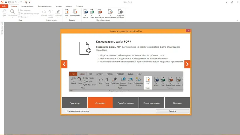Collapse the ribbon with the chevron arrow

238,20
